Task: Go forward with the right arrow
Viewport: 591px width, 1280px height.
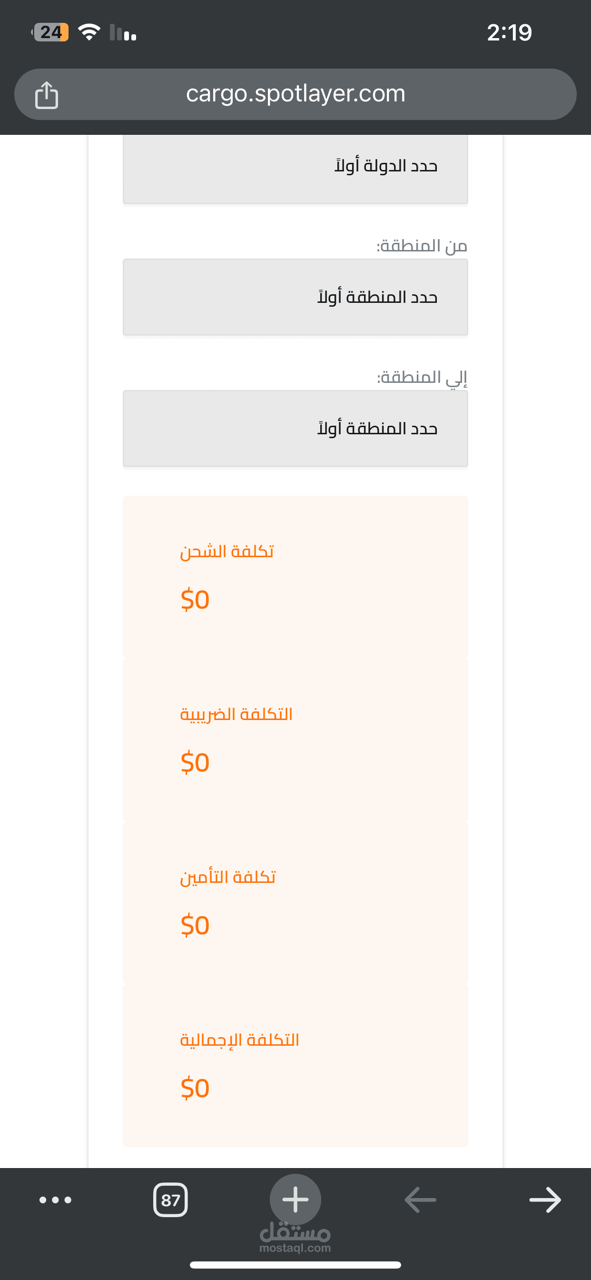Action: (545, 1200)
